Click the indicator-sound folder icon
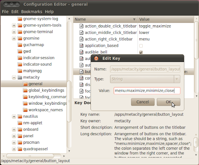The image size is (199, 165). (x=20, y=64)
